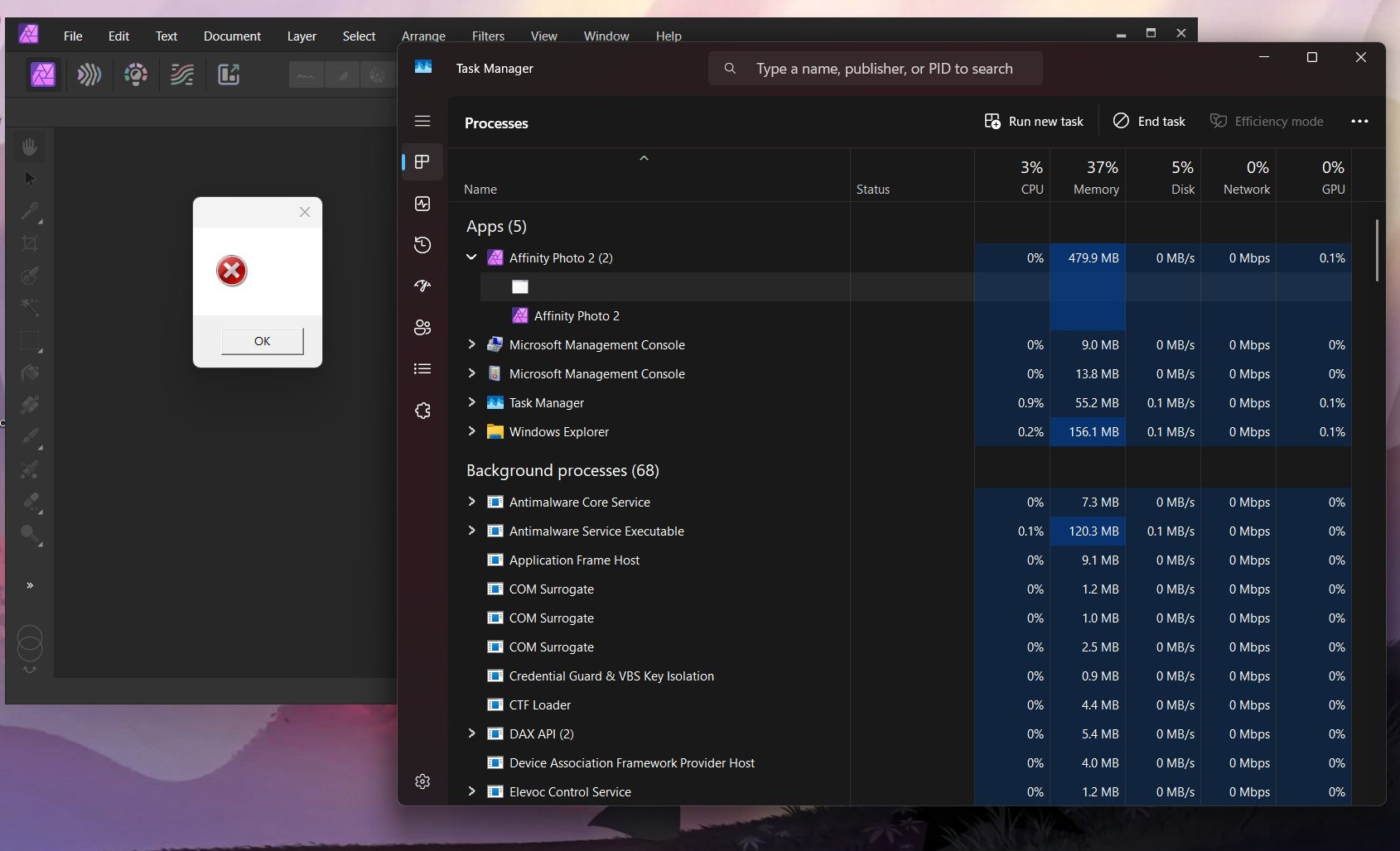Expand the Windows Explorer process row

click(471, 431)
